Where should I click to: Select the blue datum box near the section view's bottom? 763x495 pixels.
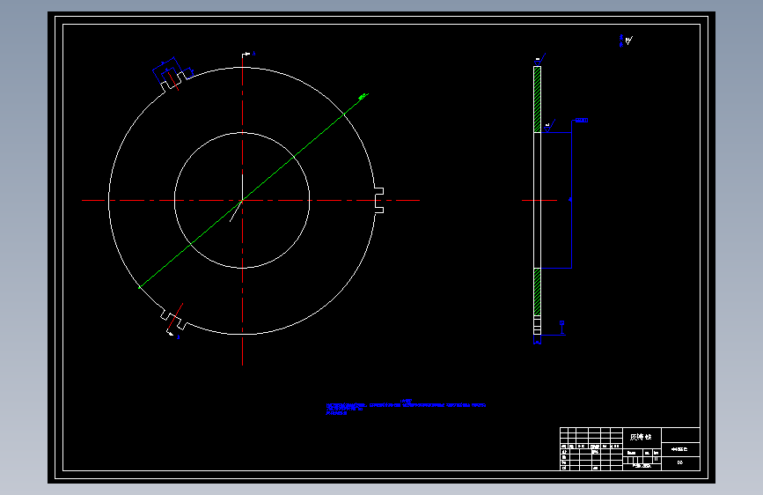coord(562,323)
